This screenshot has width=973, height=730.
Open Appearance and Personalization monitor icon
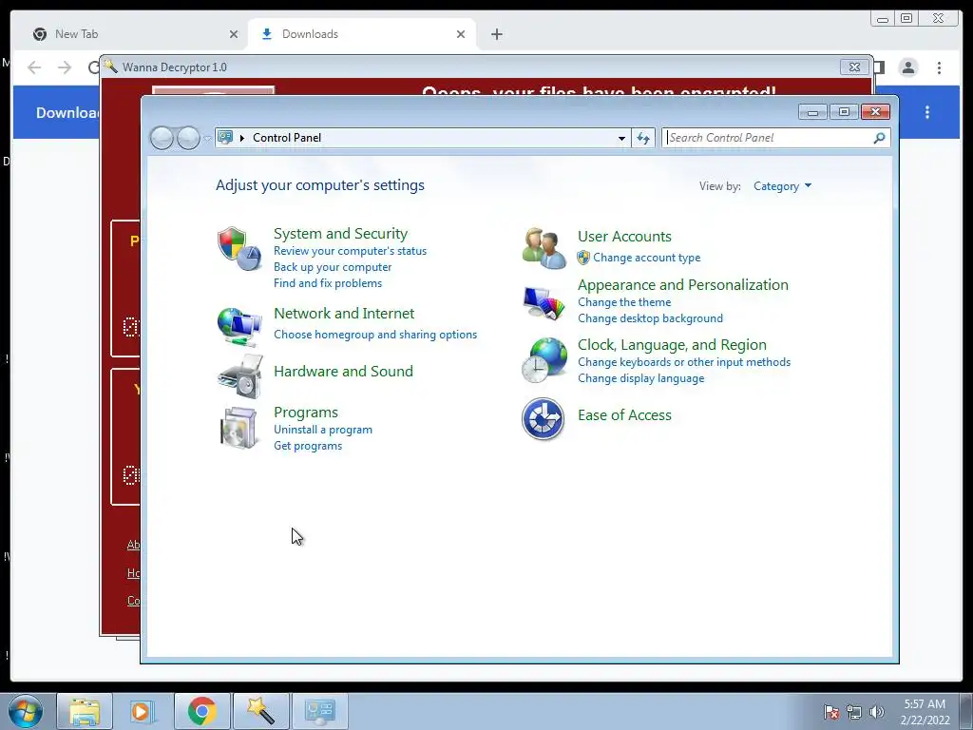(x=544, y=303)
